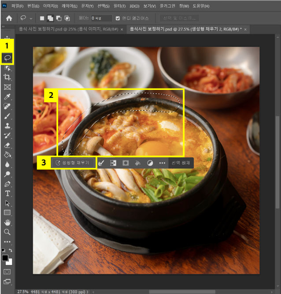Open 파일(F) menu

(18, 6)
